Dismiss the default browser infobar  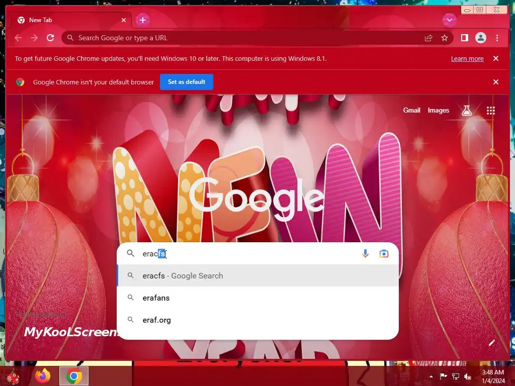[496, 82]
